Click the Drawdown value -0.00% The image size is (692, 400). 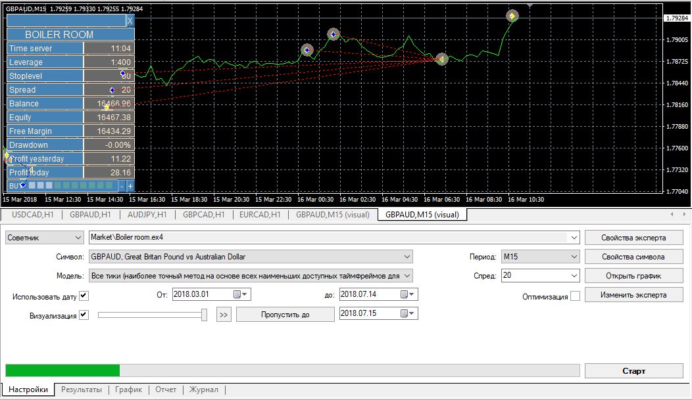pos(109,145)
